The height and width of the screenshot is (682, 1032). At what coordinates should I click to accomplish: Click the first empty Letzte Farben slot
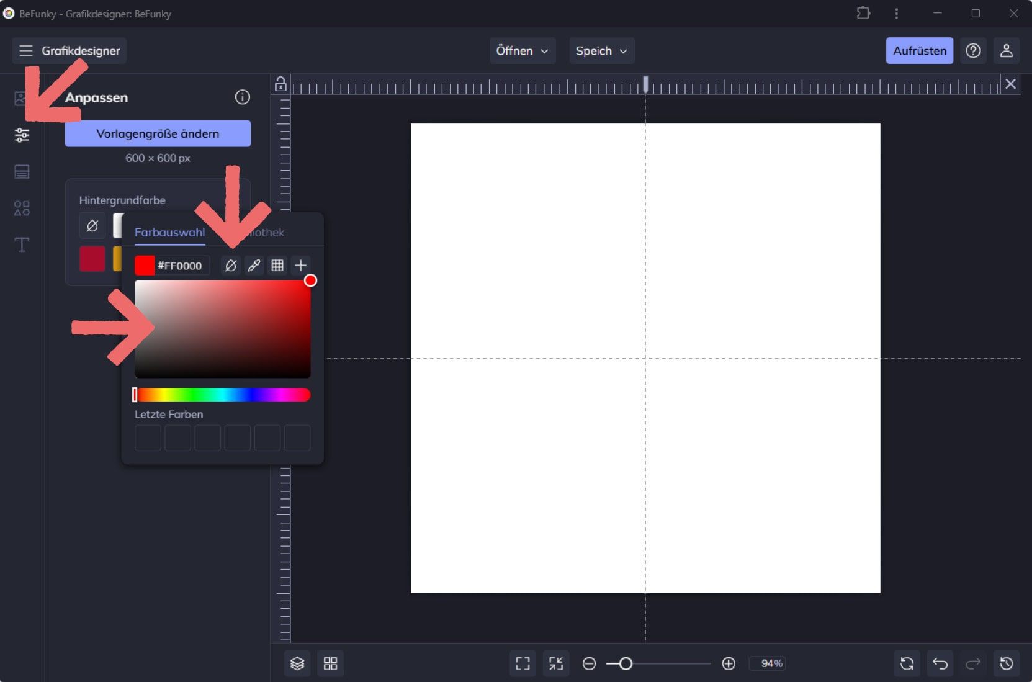148,437
